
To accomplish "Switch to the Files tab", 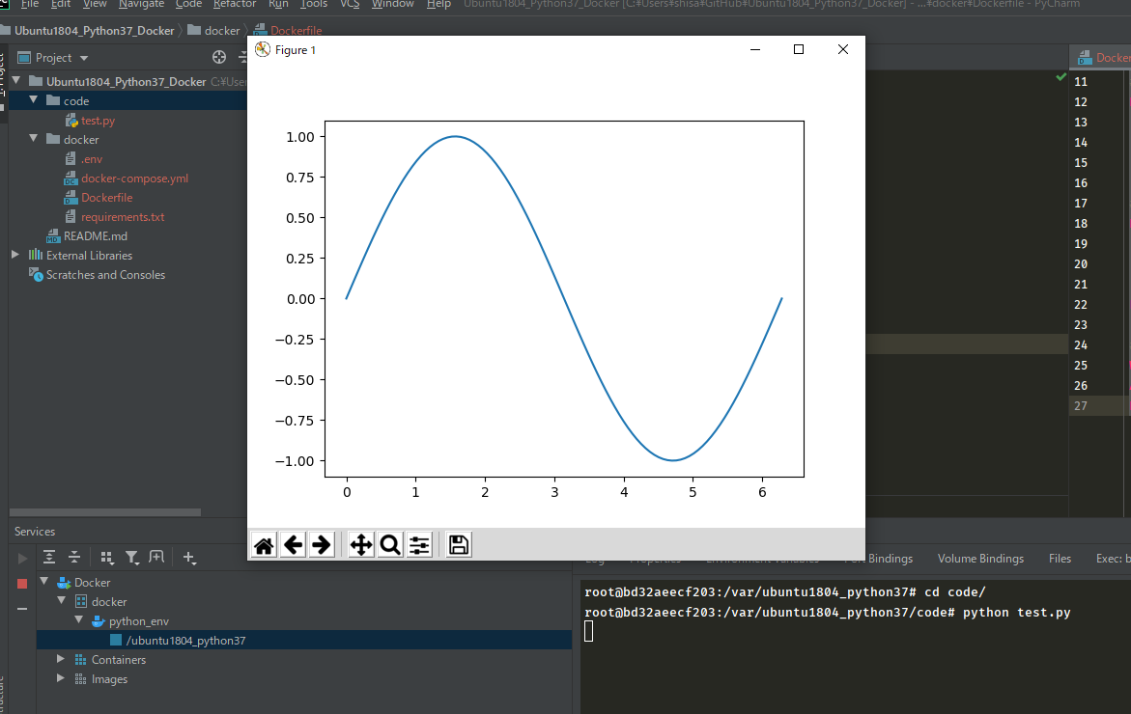I will 1060,559.
